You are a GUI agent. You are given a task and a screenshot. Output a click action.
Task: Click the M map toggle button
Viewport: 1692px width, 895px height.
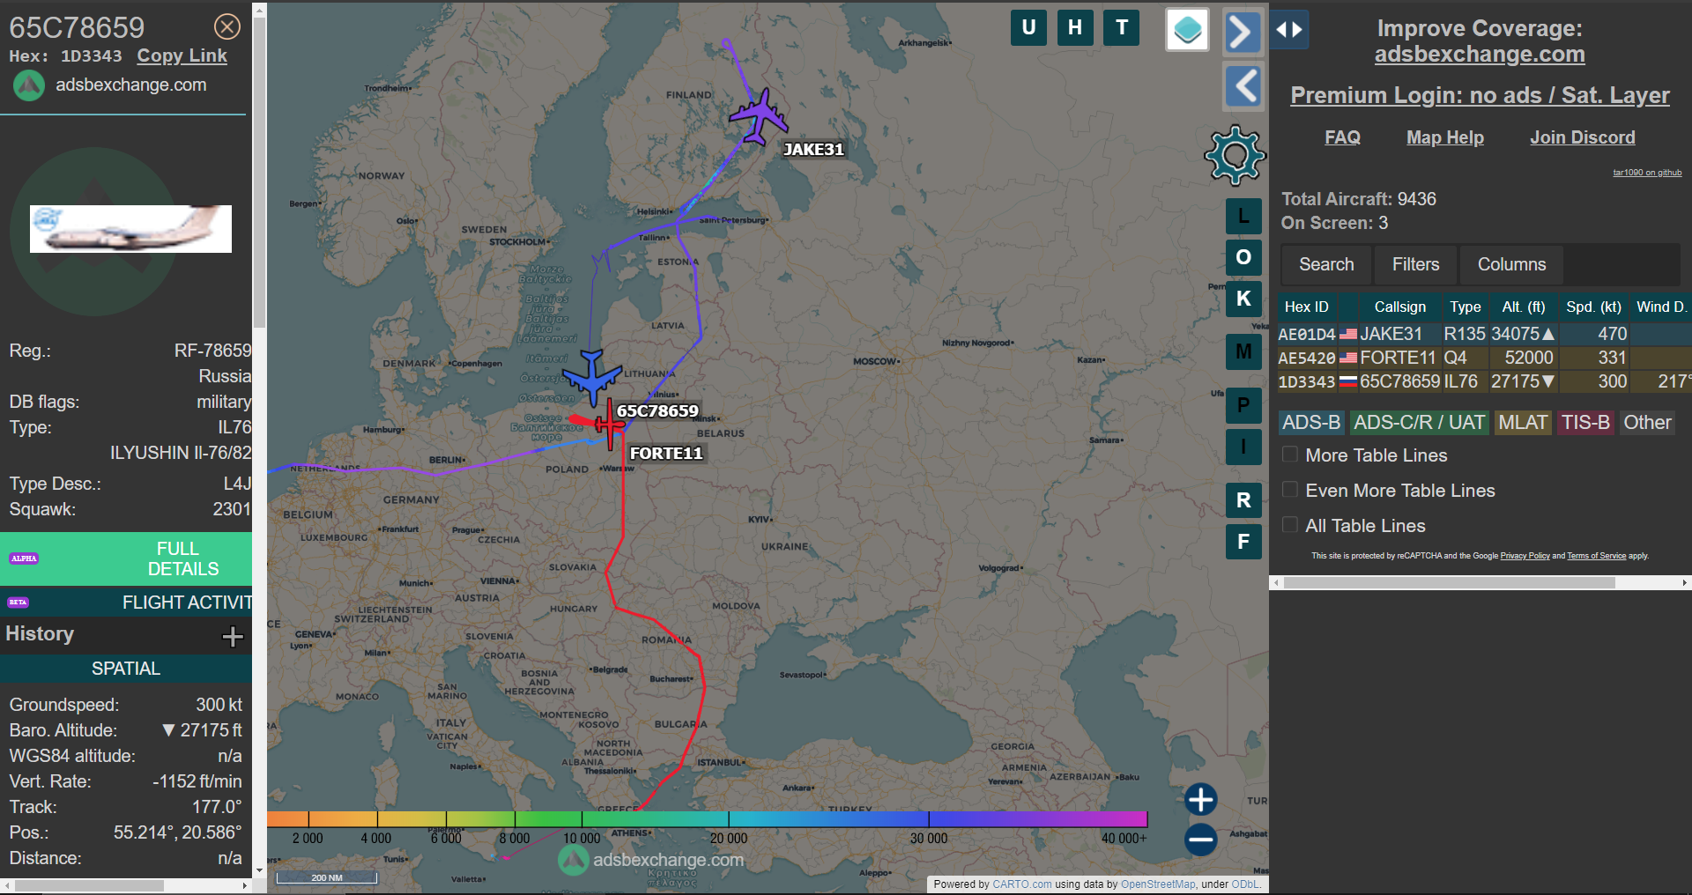[x=1243, y=351]
